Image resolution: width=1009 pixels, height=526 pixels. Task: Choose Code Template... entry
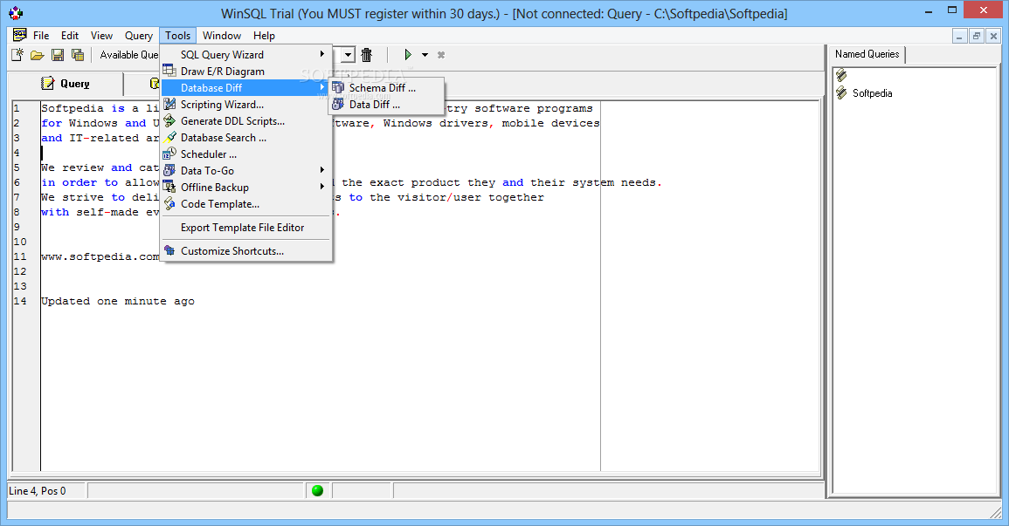click(246, 203)
